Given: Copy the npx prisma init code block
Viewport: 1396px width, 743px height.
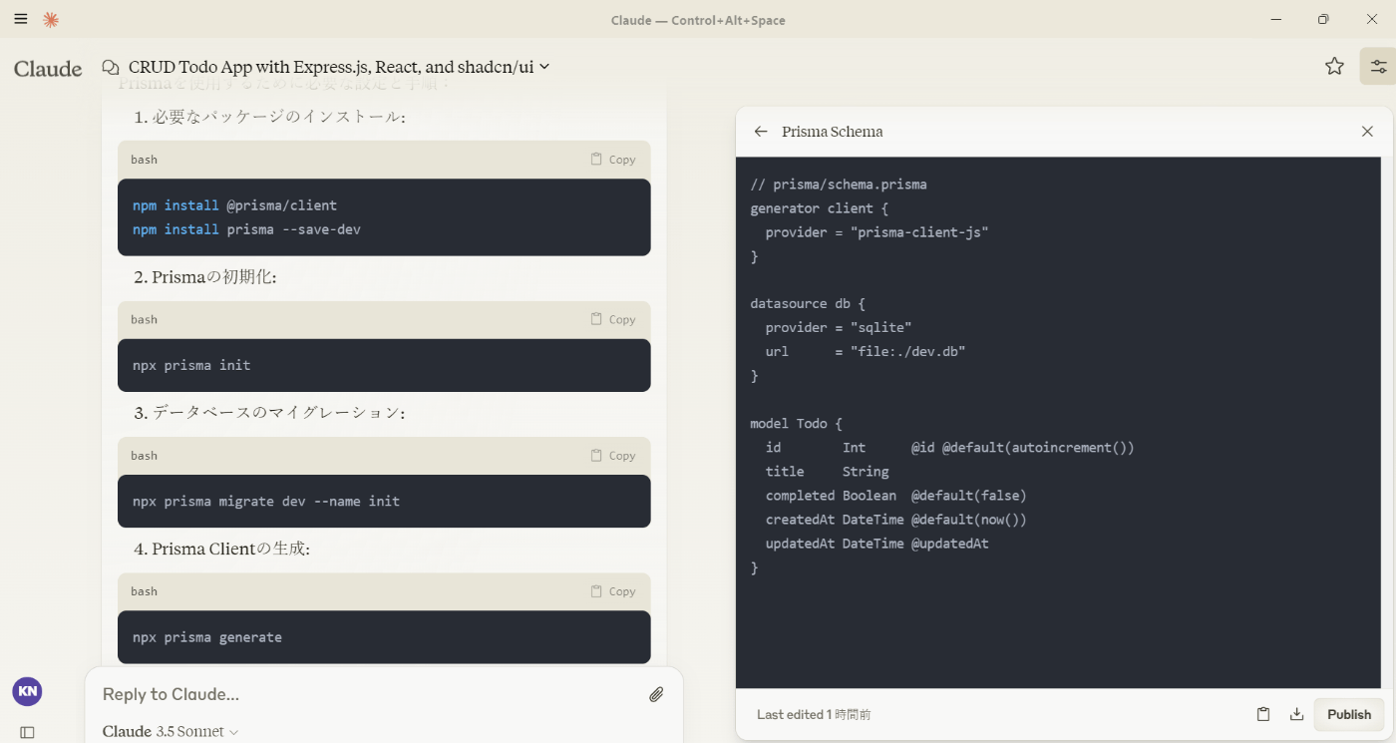Looking at the screenshot, I should point(612,319).
